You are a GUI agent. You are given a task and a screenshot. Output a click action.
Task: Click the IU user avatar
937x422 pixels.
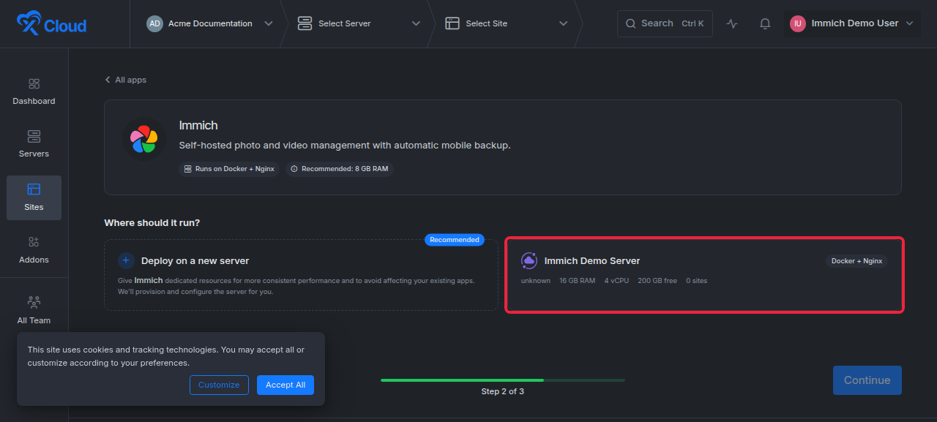[x=797, y=23]
